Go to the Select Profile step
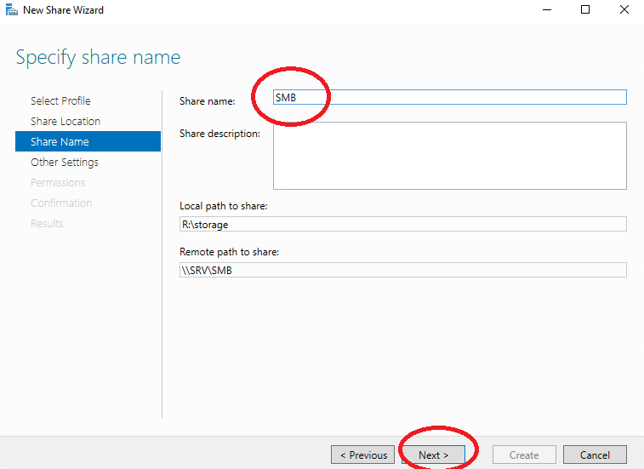The height and width of the screenshot is (469, 644). 60,100
